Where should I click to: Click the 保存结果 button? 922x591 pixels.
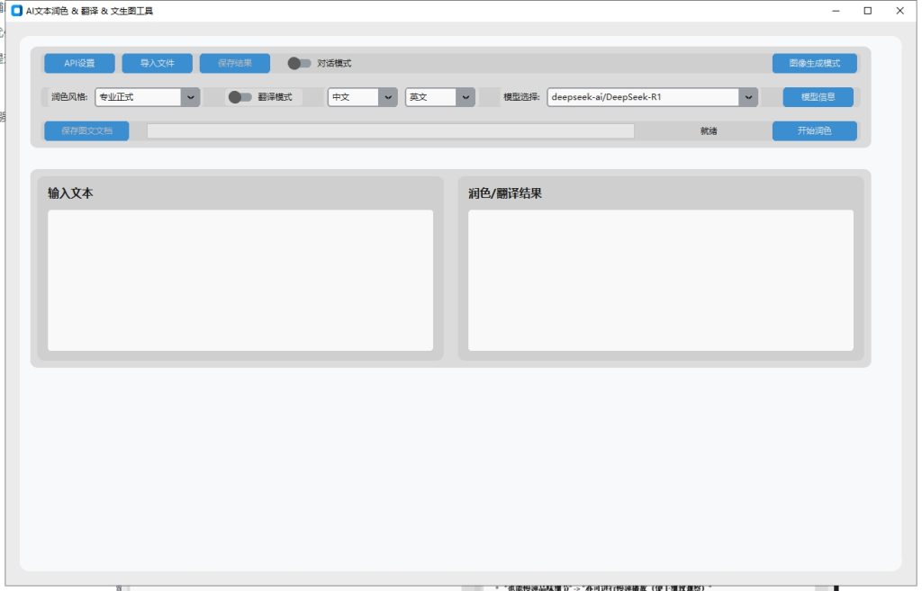235,64
